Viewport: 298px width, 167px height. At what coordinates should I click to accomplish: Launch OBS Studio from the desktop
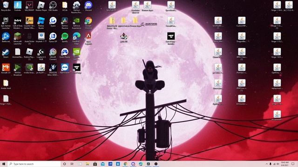(53, 6)
